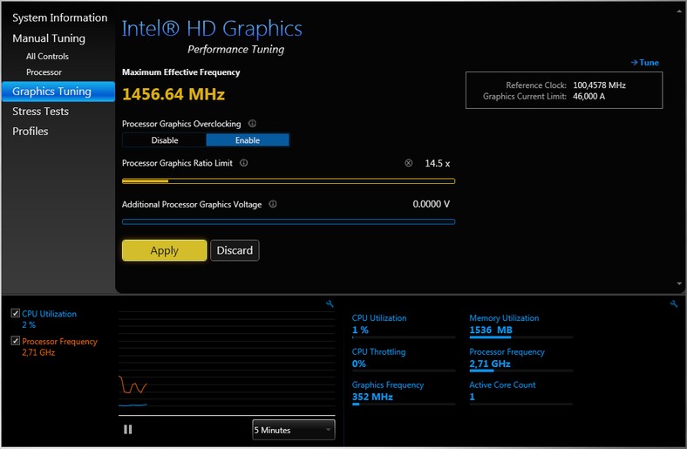Set graphics overclocking to Disable
The height and width of the screenshot is (449, 687).
coord(164,140)
